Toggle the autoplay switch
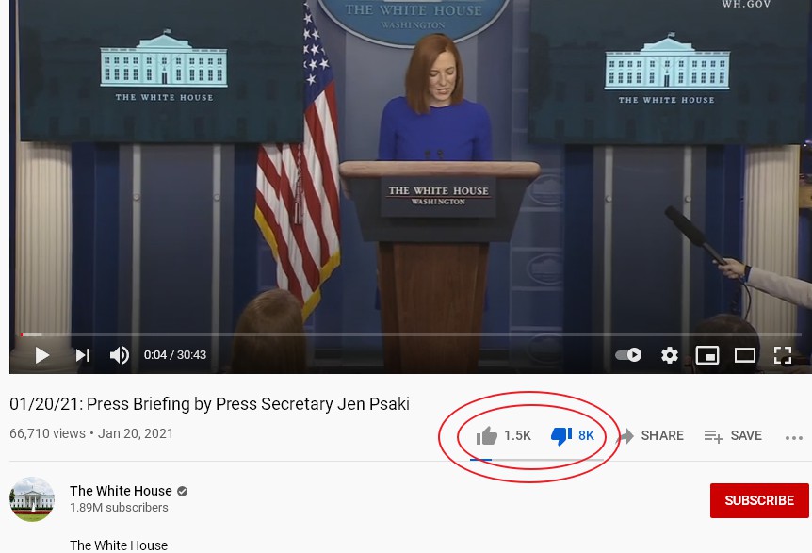This screenshot has height=553, width=812. point(628,354)
